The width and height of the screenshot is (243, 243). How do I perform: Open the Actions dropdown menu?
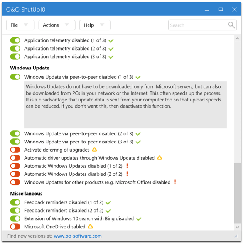point(57,25)
